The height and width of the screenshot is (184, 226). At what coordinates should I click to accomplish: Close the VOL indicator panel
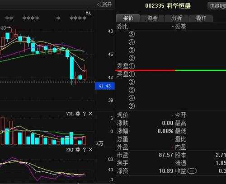[90, 114]
